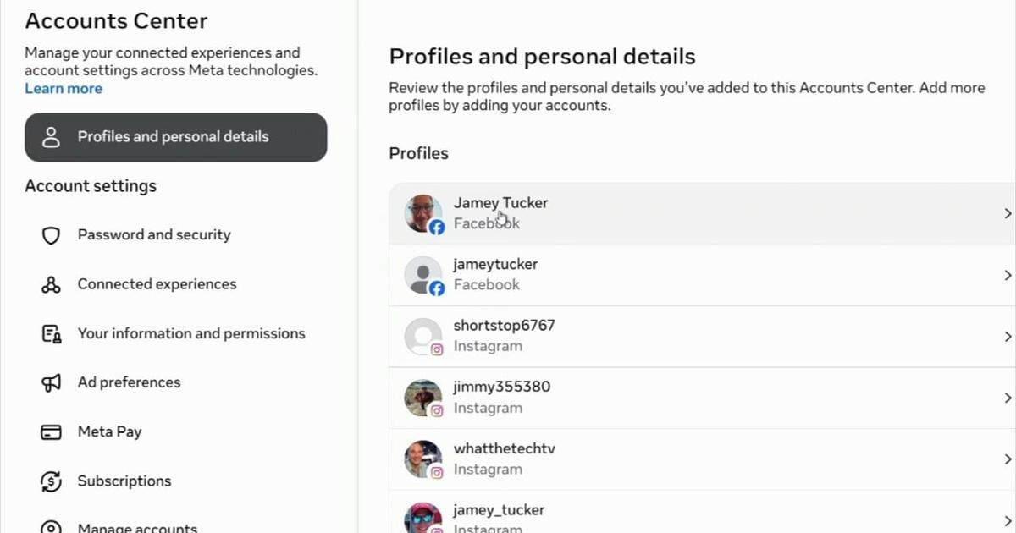Follow the Learn more link
This screenshot has height=533, width=1016.
point(63,89)
